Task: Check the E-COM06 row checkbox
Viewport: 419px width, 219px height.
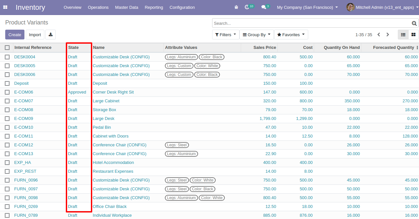Action: 7,92
